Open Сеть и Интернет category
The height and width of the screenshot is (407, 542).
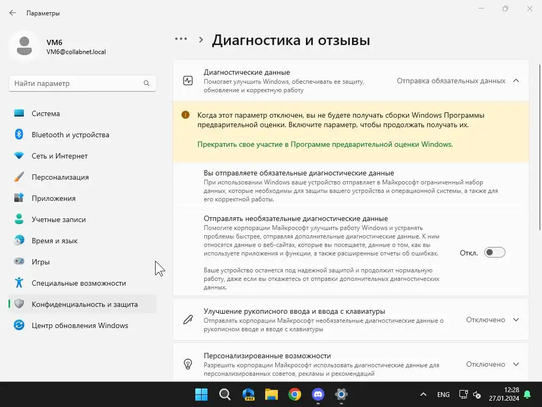coord(82,156)
